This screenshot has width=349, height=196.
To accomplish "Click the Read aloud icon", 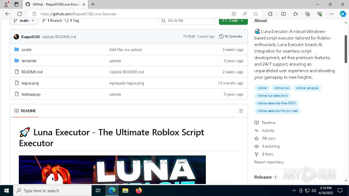I will click(x=245, y=14).
